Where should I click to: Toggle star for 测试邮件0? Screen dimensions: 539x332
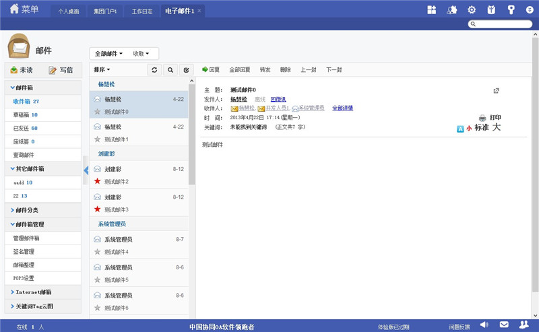coord(97,111)
